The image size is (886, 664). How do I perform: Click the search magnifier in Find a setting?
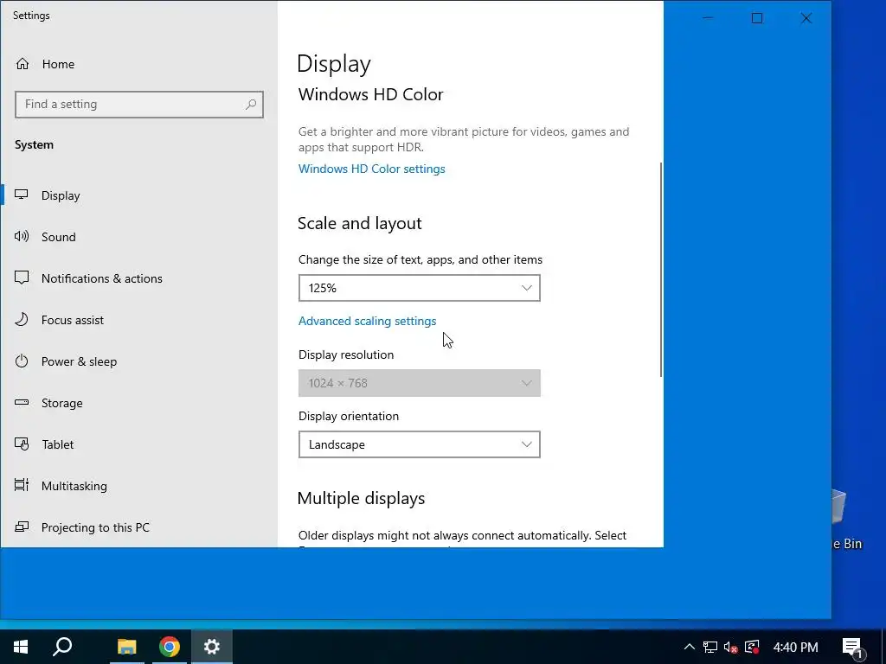coord(251,104)
